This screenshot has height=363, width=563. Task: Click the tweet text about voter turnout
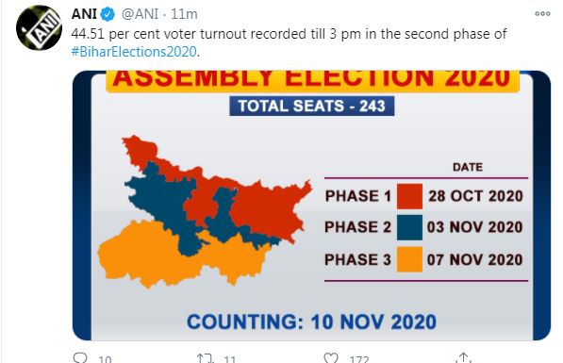coord(289,42)
